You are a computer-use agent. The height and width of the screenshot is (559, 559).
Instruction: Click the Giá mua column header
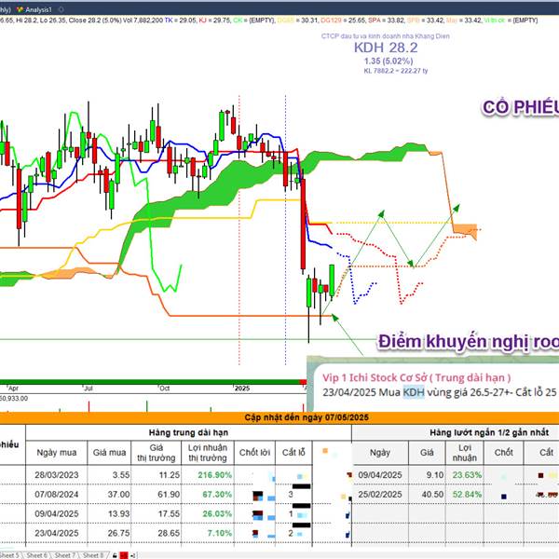click(109, 453)
